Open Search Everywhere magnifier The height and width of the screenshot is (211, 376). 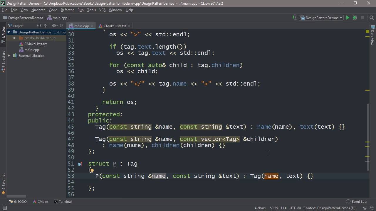pyautogui.click(x=372, y=18)
